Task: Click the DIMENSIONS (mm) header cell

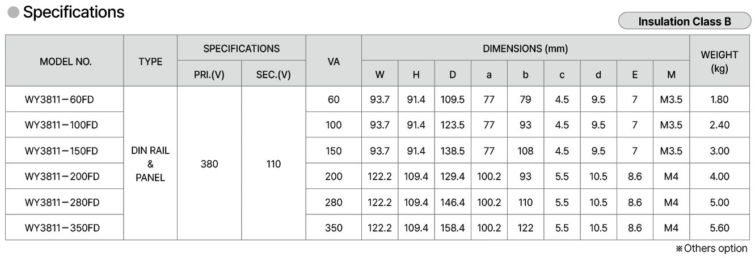Action: click(x=525, y=49)
